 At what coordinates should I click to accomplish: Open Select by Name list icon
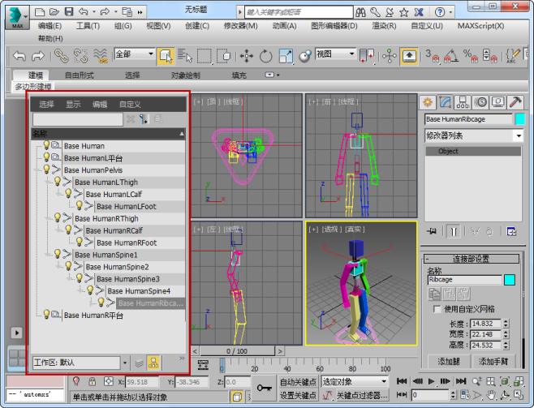point(185,56)
